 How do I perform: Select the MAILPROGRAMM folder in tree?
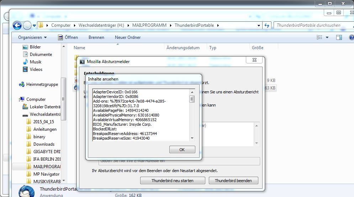coord(43,166)
